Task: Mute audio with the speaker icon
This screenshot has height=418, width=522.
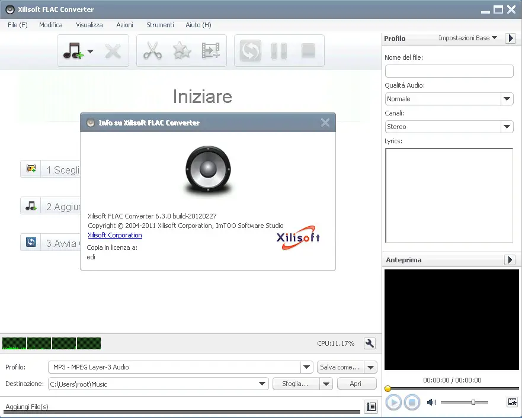Action: pos(431,403)
